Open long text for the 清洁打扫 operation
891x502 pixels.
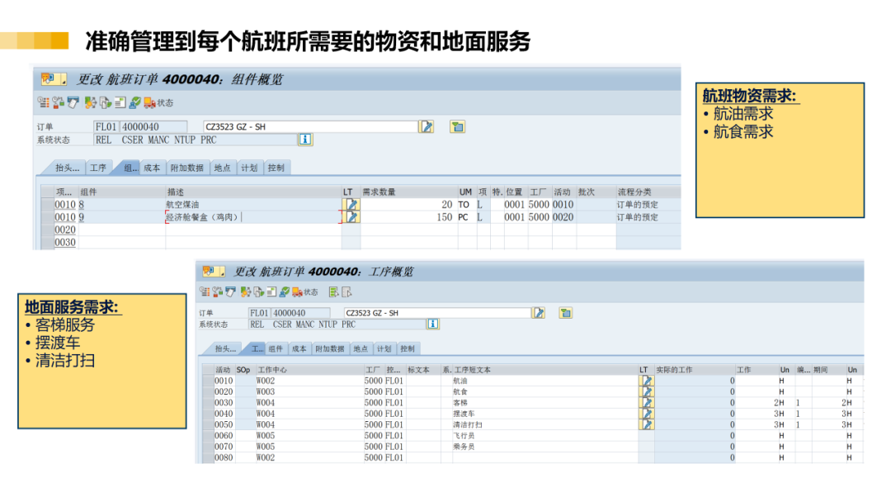647,424
